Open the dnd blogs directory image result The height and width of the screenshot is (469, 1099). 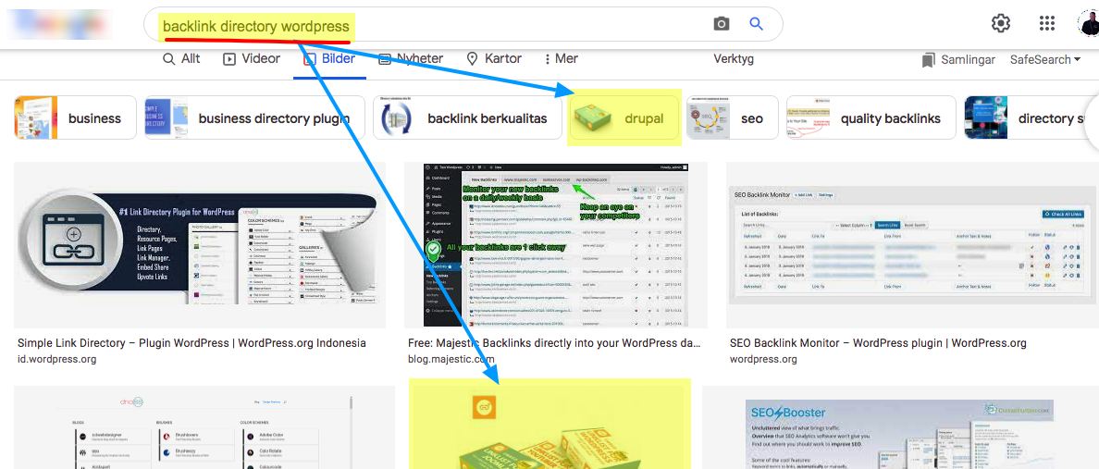click(204, 427)
